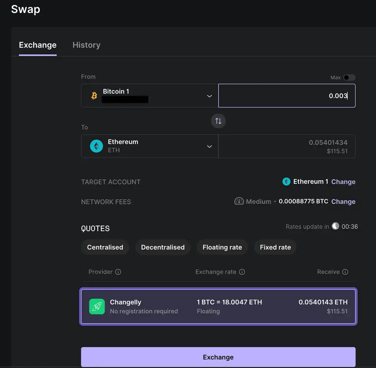Click the Bitcoin currency icon
Viewport: 376px width, 368px height.
tap(93, 96)
